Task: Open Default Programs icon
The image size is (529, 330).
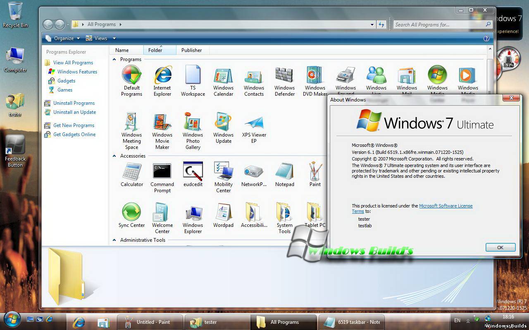Action: (132, 81)
